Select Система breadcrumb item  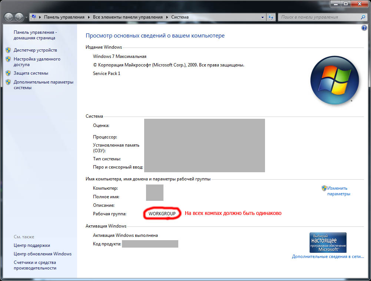tap(180, 17)
